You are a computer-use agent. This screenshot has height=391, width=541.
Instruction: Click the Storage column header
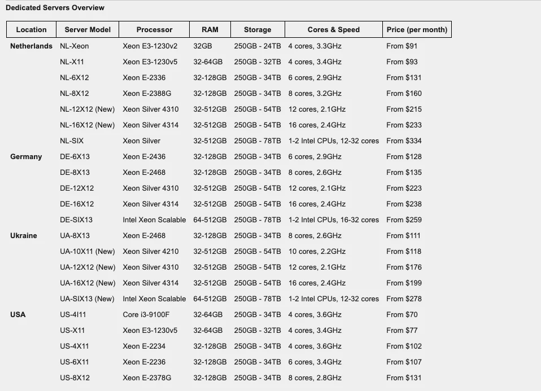[257, 29]
